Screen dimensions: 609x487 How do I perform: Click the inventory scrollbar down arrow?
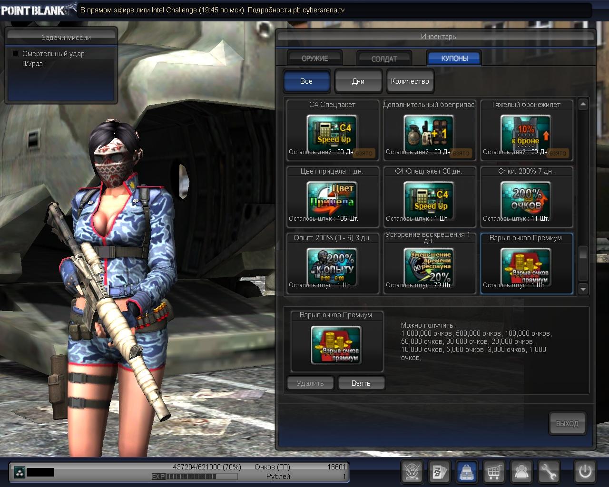(583, 289)
